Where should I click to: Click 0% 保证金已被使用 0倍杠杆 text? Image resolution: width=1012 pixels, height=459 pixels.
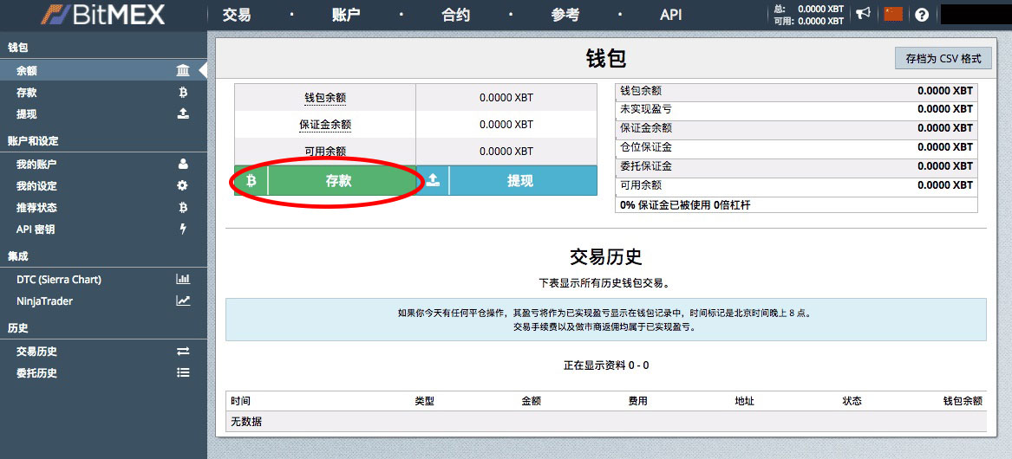[685, 205]
